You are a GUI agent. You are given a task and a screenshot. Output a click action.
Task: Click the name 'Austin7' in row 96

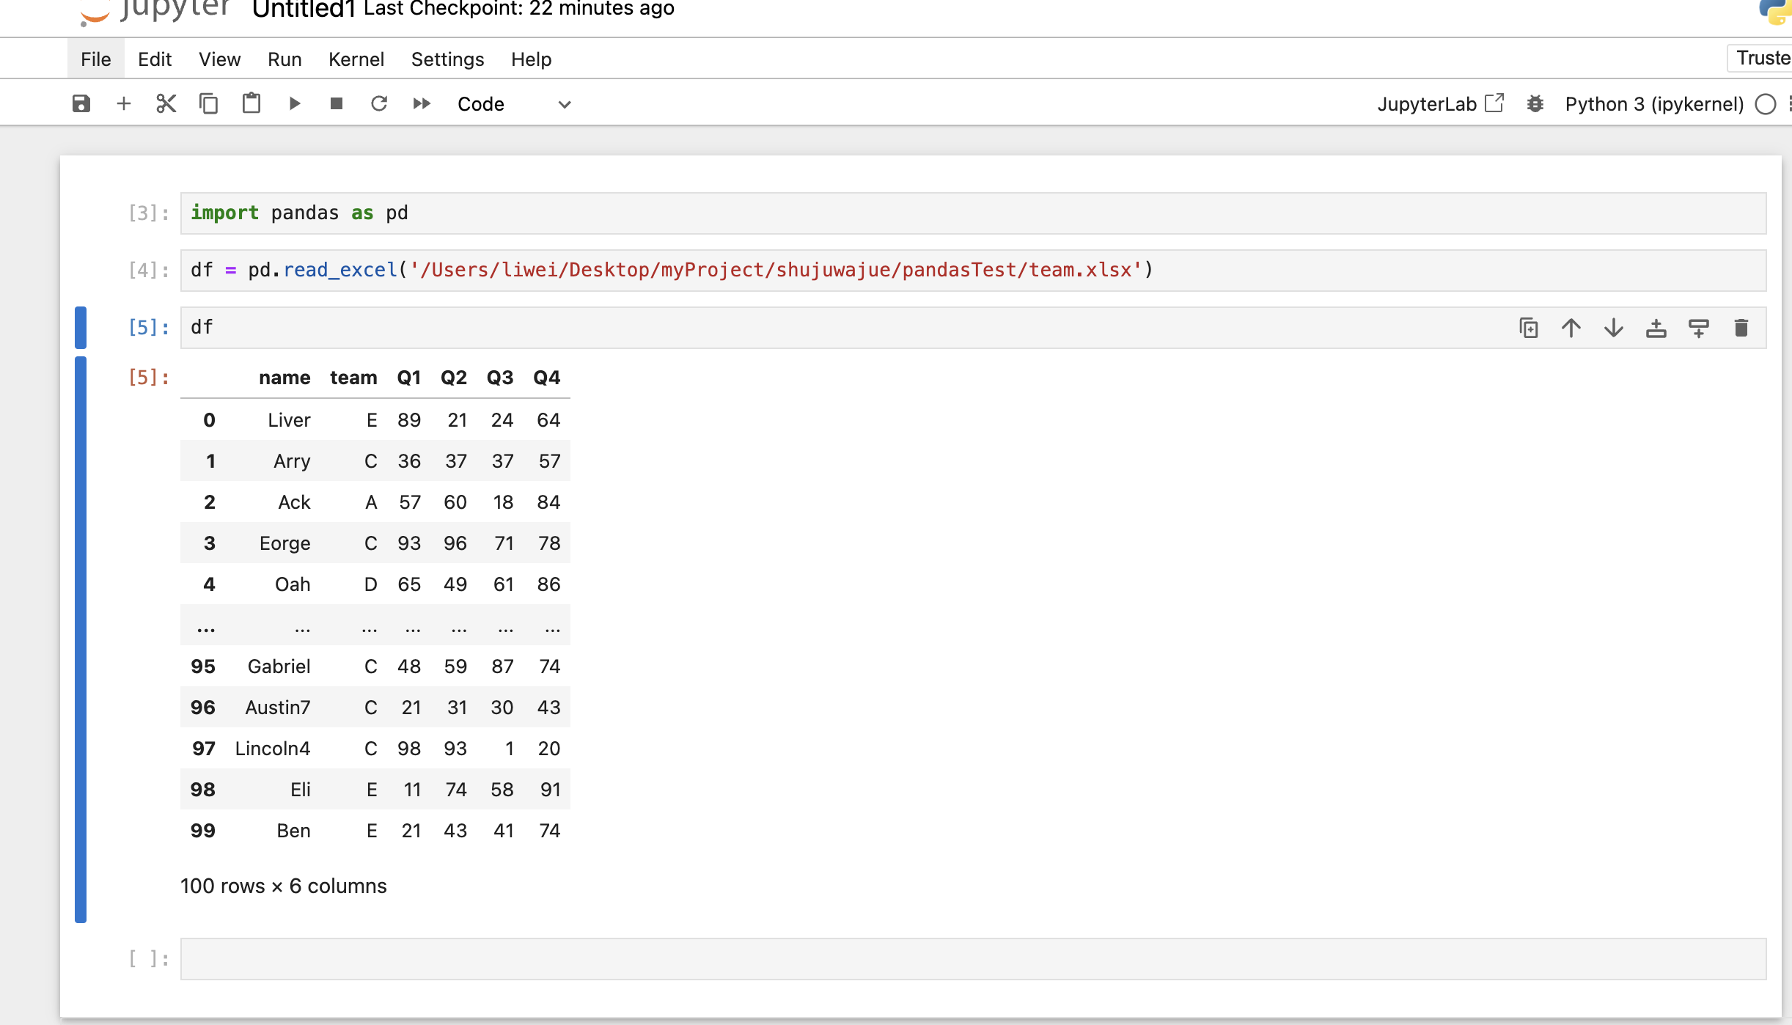pyautogui.click(x=277, y=708)
